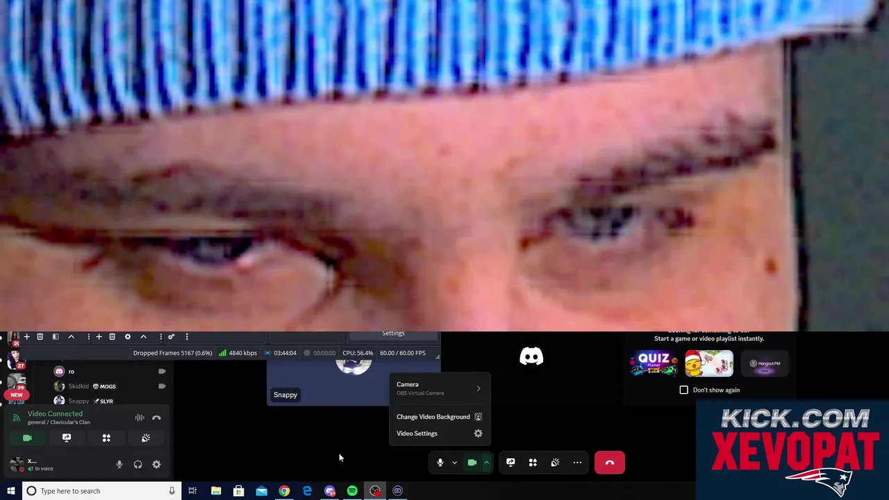Image resolution: width=889 pixels, height=500 pixels.
Task: Click the 60.00 / 60.00 FPS readout
Action: (x=403, y=353)
